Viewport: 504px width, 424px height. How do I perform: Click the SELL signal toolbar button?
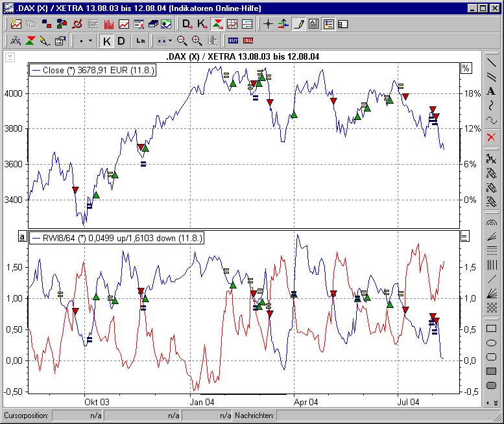248,41
